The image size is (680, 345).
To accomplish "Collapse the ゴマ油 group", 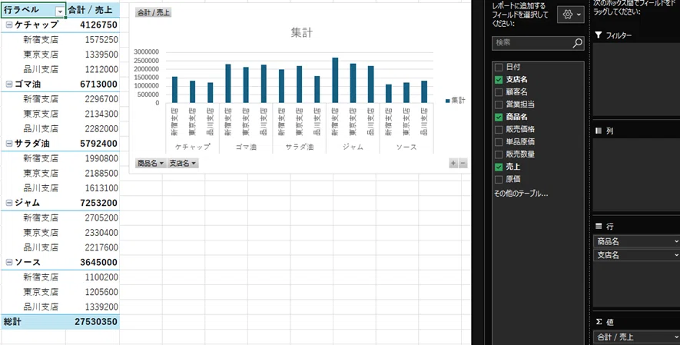I will 9,85.
